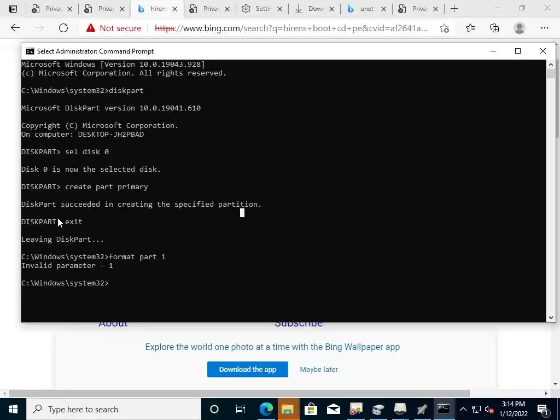
Task: Click the Subscribe link on Bing page
Action: (299, 324)
